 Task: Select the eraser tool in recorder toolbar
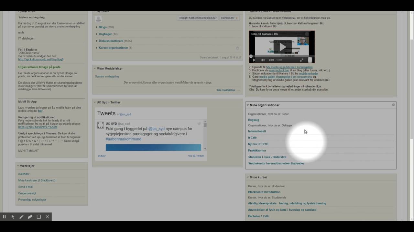(30, 217)
